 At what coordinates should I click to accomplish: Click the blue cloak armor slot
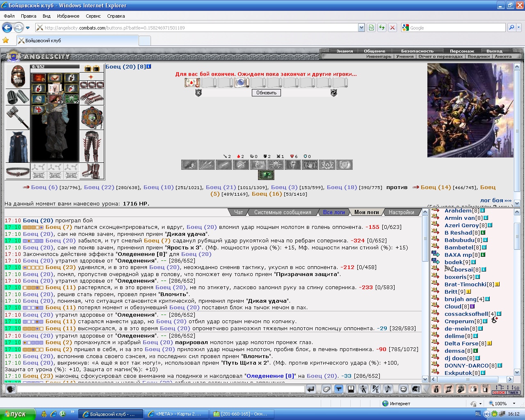[x=18, y=146]
